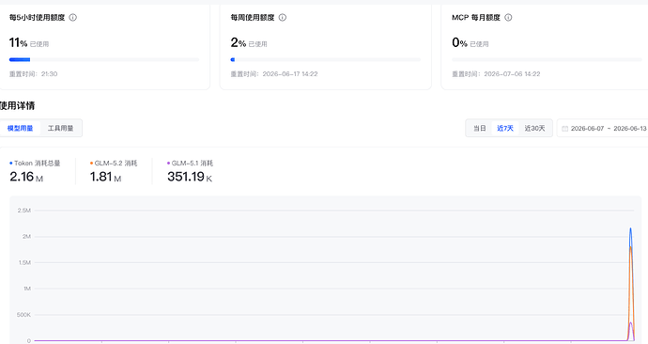Open the calendar icon in date range
The image size is (648, 344).
coord(565,129)
